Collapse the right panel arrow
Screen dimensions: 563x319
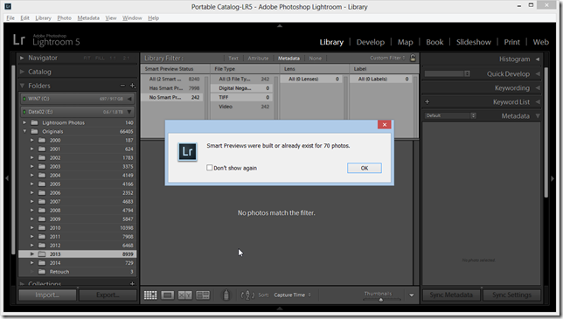pyautogui.click(x=553, y=178)
